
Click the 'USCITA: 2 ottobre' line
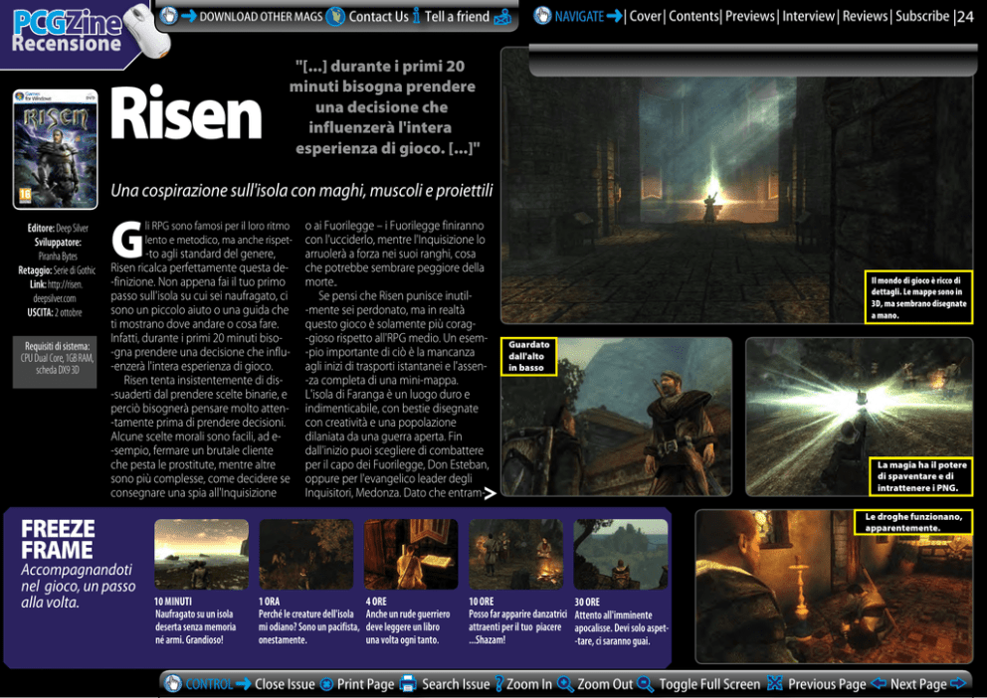click(54, 312)
